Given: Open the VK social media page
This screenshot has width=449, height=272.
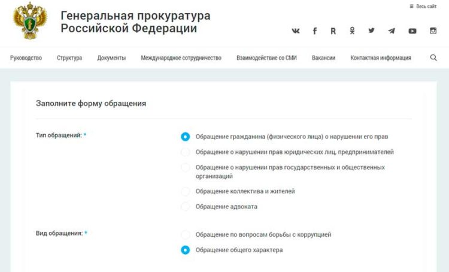Looking at the screenshot, I should point(296,31).
